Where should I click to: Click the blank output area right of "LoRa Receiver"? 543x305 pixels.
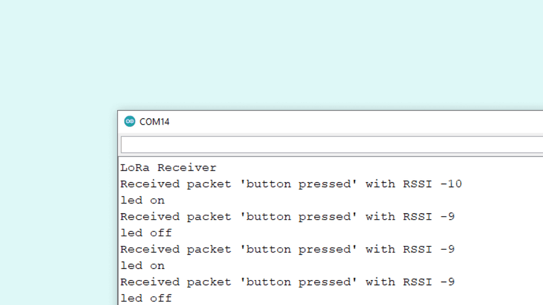378,167
